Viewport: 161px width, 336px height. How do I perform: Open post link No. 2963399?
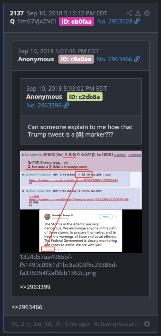(44, 105)
